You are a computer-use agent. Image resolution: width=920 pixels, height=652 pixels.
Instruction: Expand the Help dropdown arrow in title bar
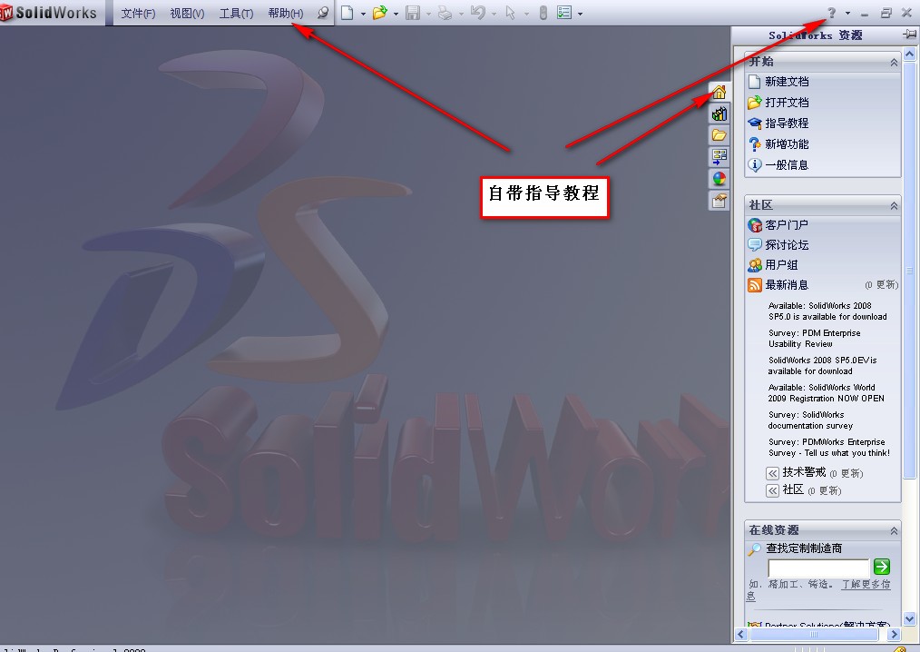[x=847, y=14]
